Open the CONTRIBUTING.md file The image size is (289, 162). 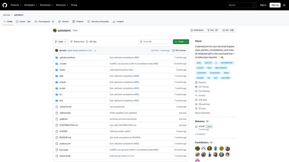[x=68, y=125]
